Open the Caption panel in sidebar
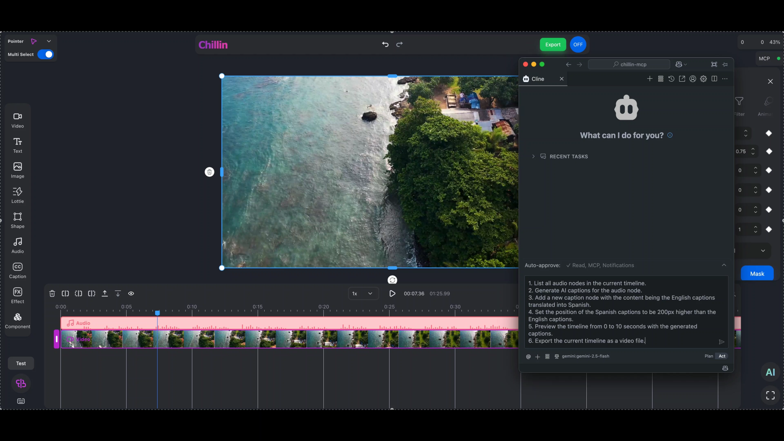The height and width of the screenshot is (441, 784). pos(18,271)
